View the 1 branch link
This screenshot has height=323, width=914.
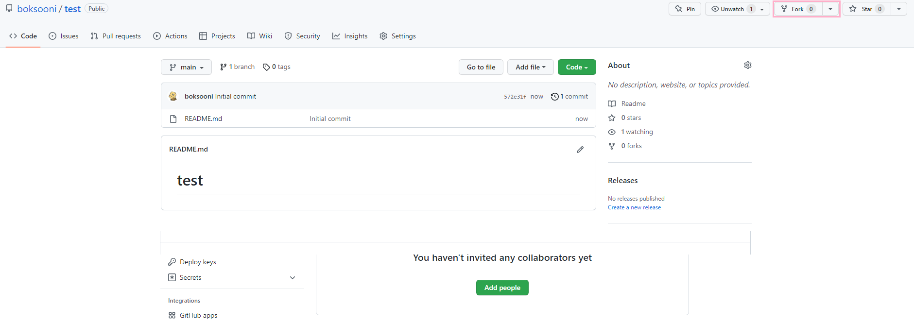(237, 67)
